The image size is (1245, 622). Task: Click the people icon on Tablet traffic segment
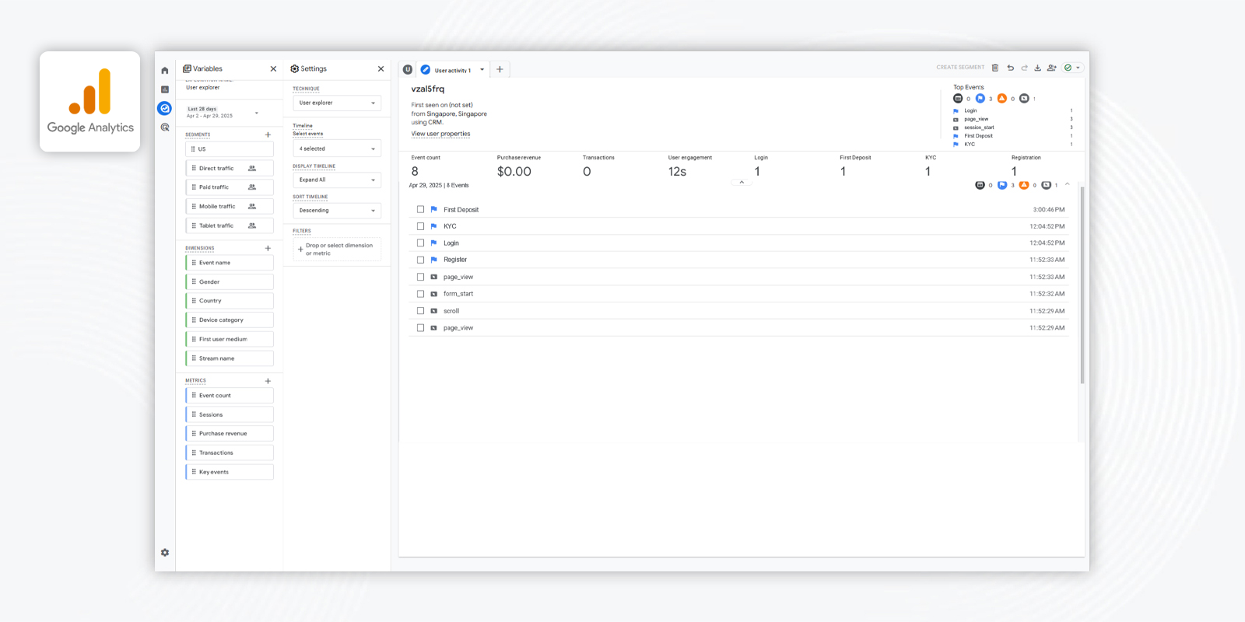click(x=252, y=225)
